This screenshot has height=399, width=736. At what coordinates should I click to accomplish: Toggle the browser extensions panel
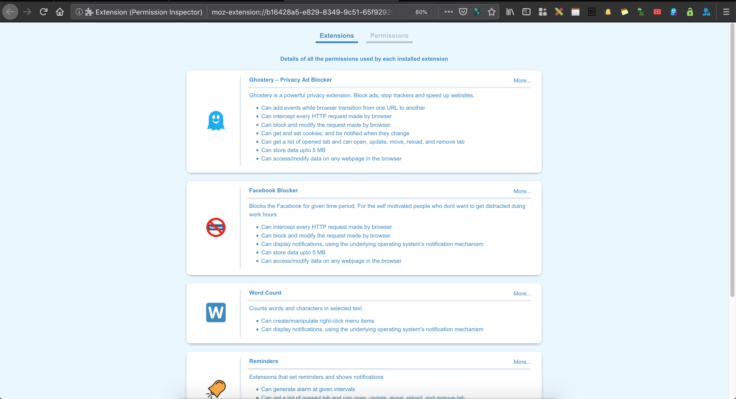[x=543, y=12]
